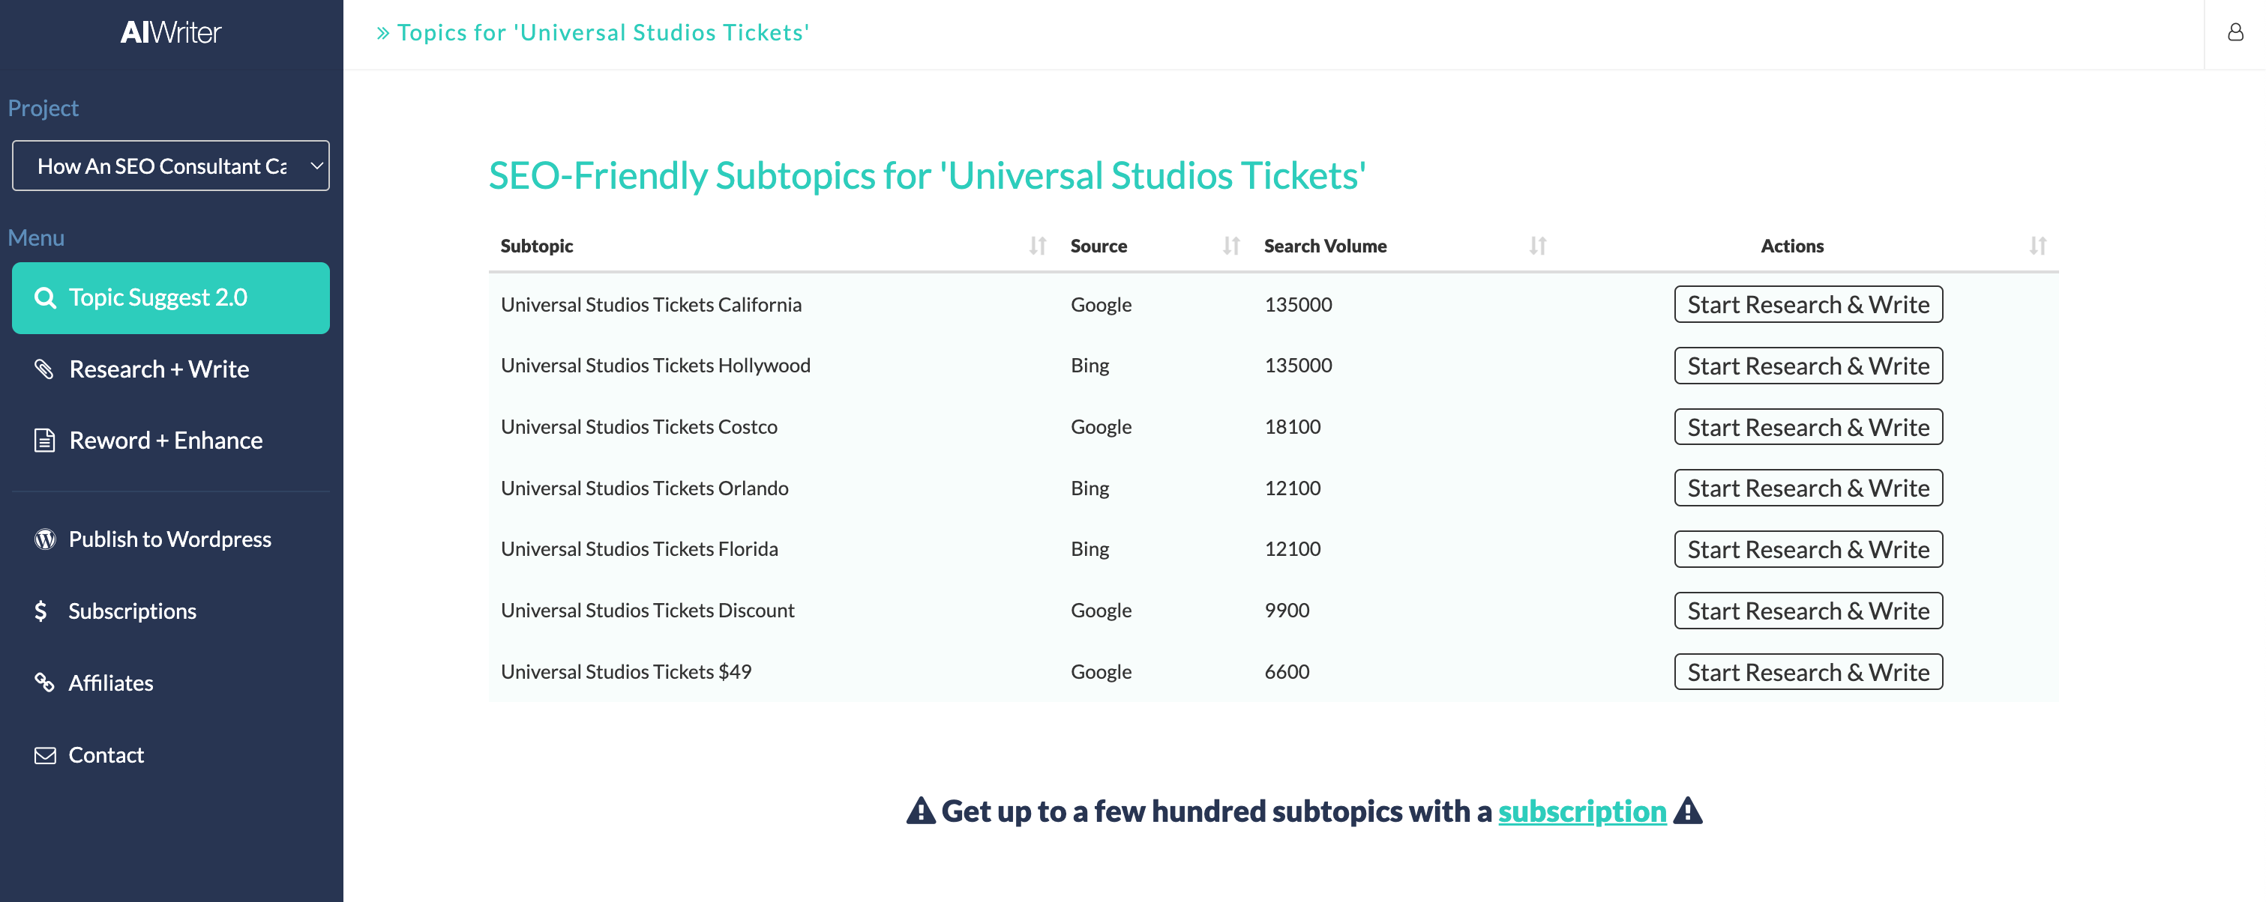Click the WordPress logo icon

tap(45, 539)
